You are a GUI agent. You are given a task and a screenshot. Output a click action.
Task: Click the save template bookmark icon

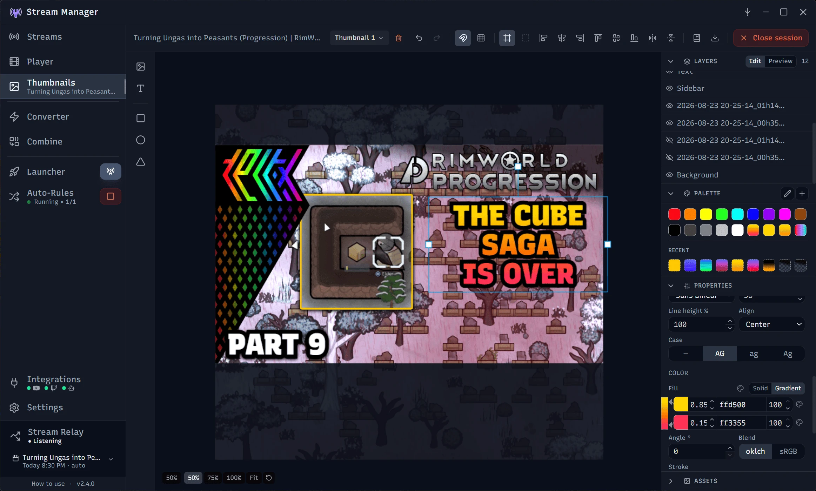pos(697,38)
